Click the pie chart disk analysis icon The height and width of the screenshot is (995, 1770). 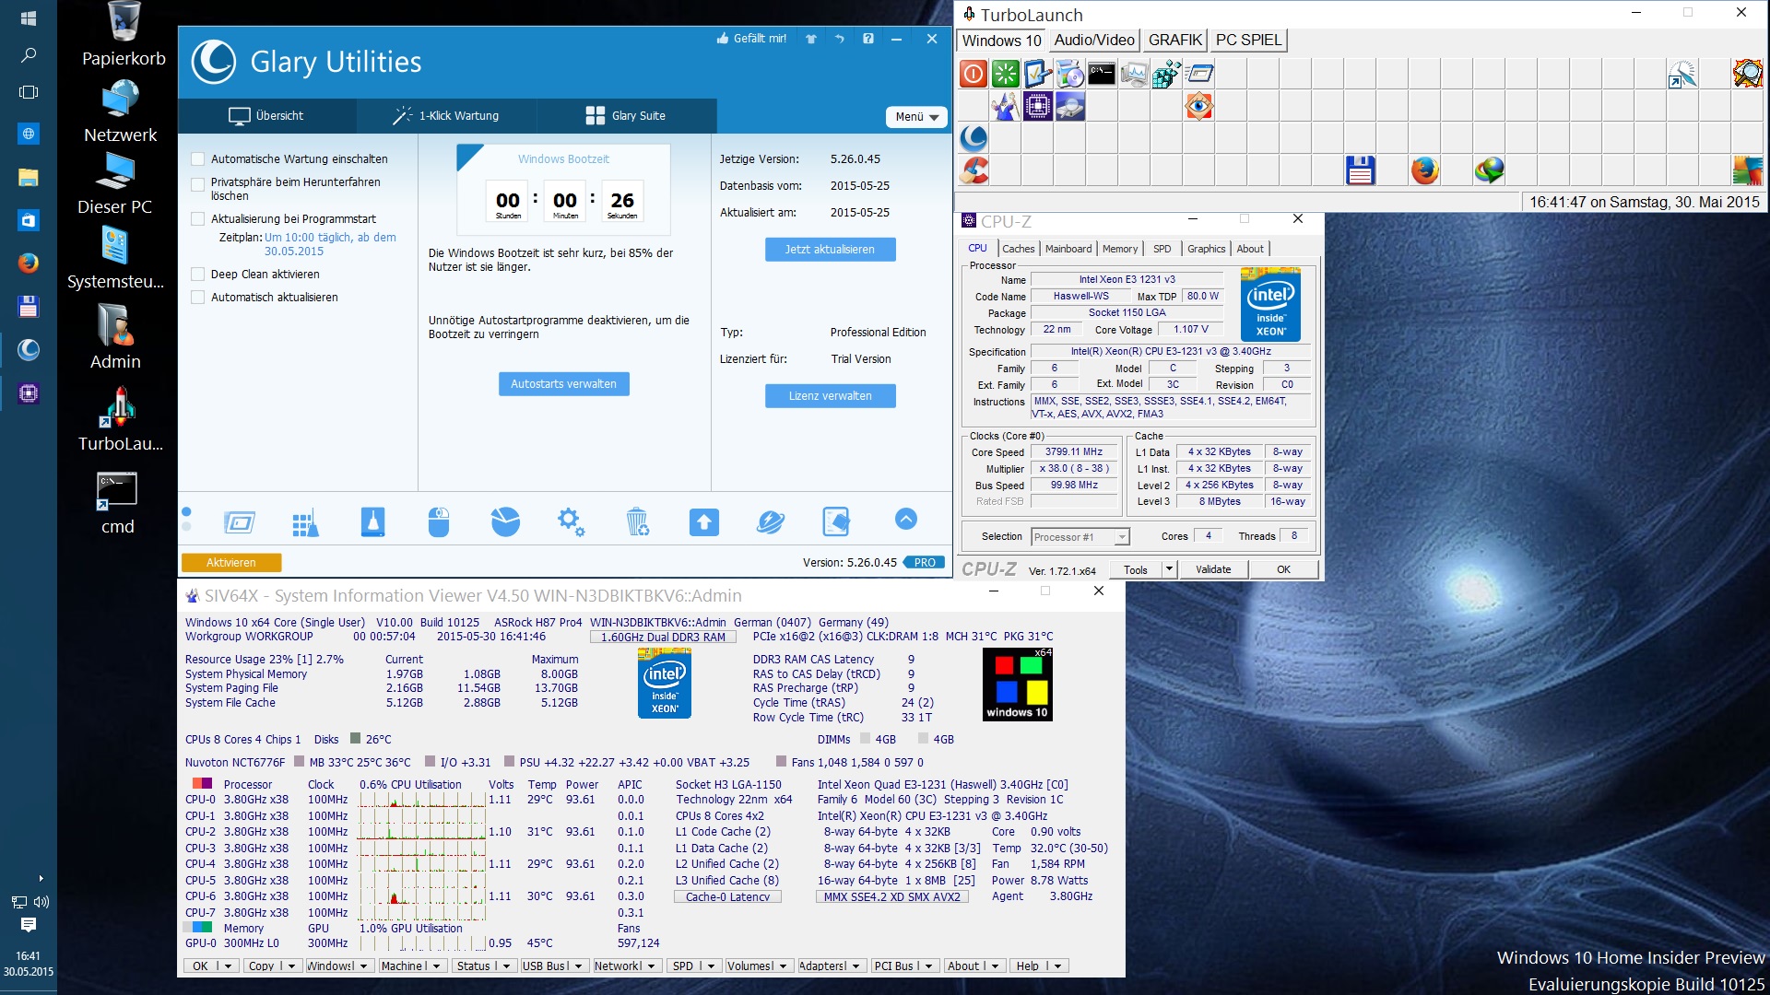click(x=504, y=522)
